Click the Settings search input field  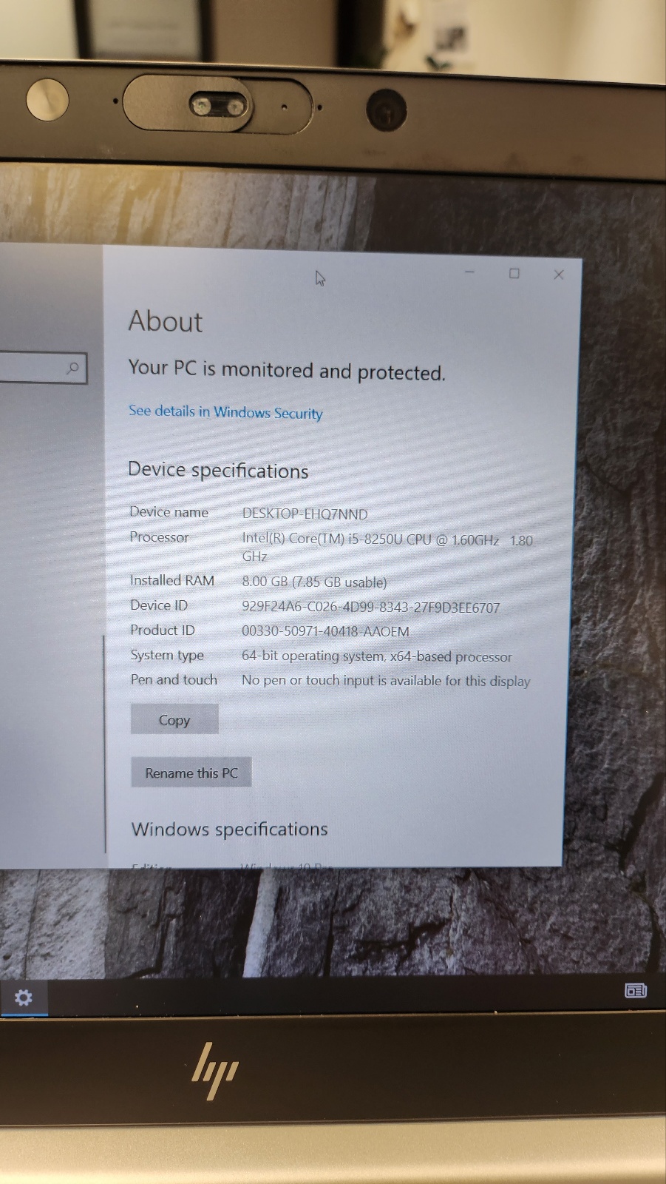pyautogui.click(x=43, y=368)
